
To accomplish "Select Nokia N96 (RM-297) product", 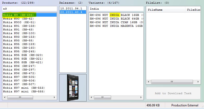I will tap(29, 69).
